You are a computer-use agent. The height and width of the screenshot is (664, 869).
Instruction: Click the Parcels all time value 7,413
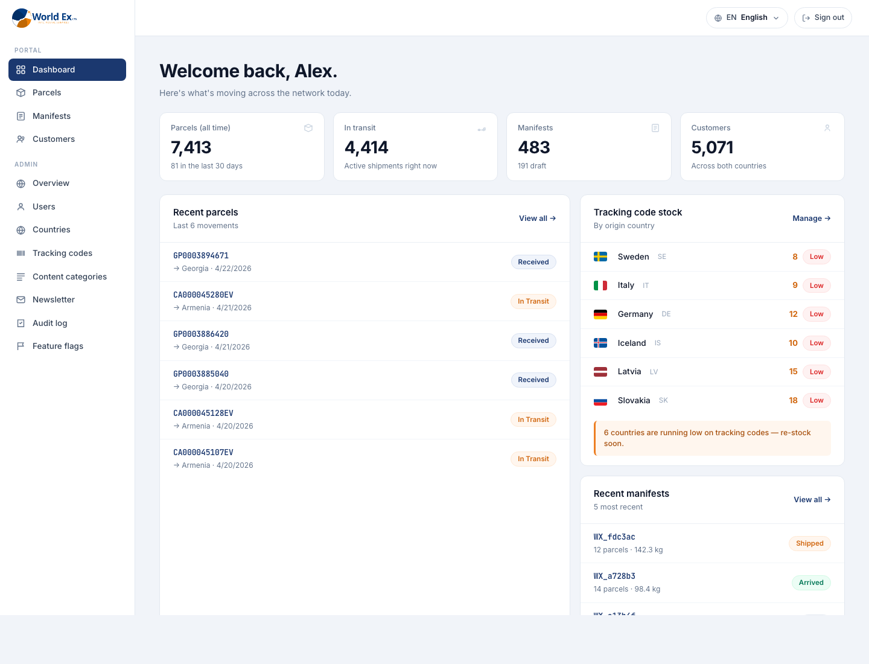[191, 147]
